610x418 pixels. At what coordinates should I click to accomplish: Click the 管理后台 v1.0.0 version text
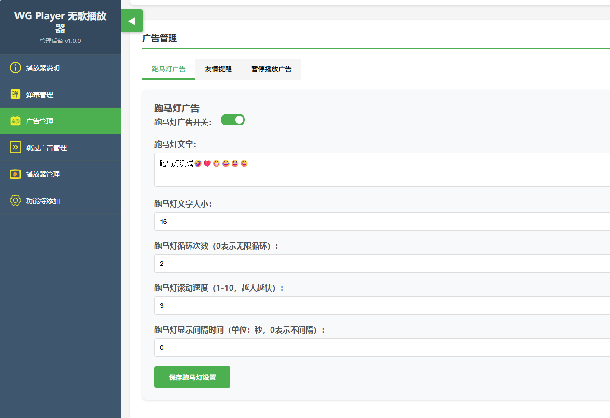(x=60, y=41)
